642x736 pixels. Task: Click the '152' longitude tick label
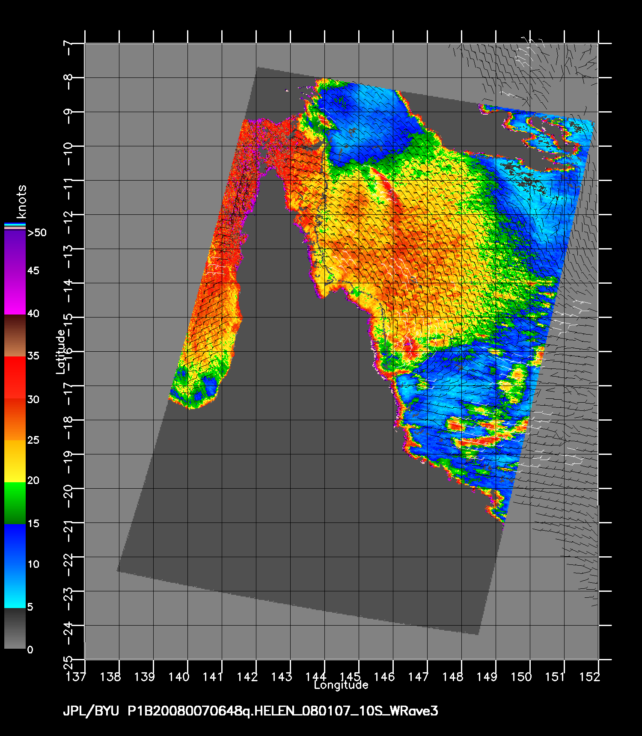pos(590,677)
